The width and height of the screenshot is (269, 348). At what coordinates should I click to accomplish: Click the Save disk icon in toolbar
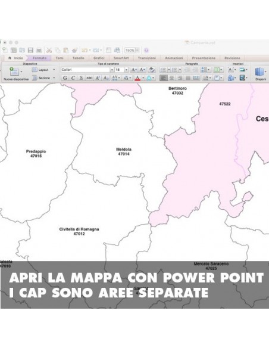pos(30,51)
